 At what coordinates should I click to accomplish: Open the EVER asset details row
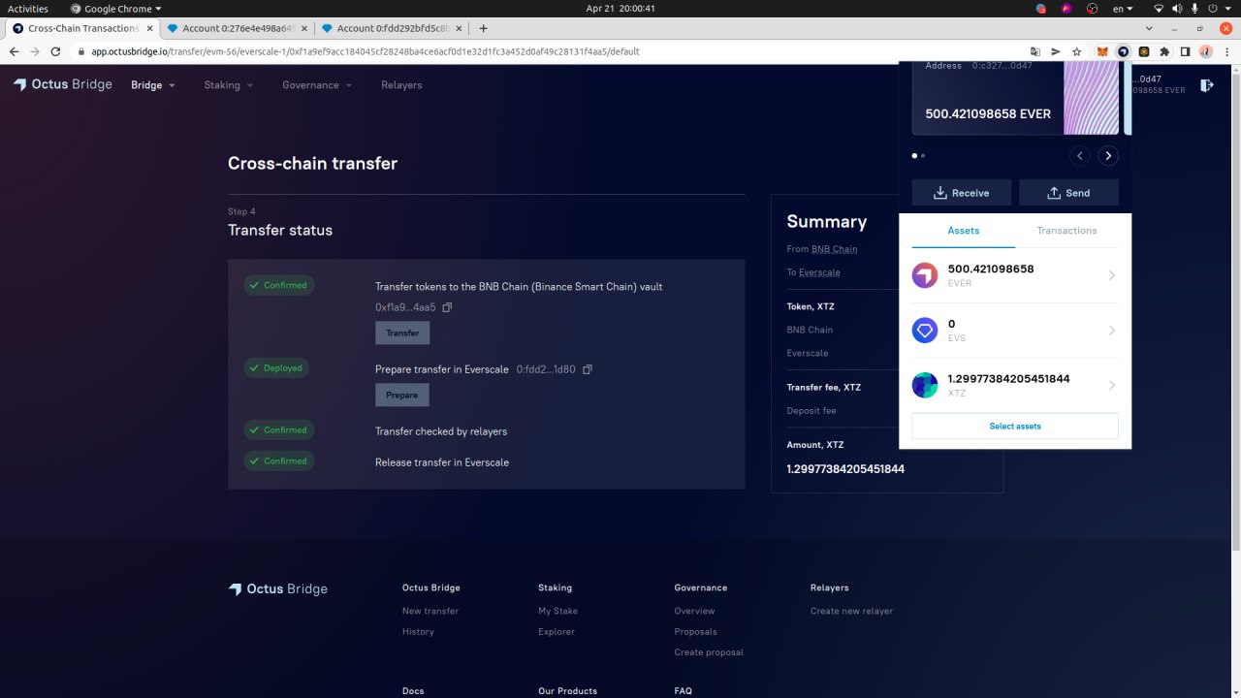1015,275
